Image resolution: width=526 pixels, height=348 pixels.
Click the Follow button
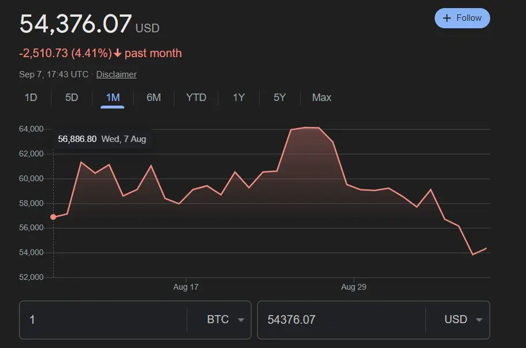pos(462,18)
